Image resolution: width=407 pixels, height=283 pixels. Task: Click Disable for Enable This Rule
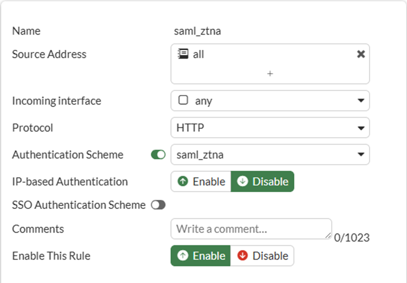click(263, 256)
